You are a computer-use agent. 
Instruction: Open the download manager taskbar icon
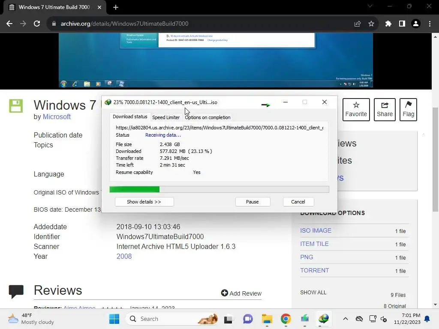tap(324, 319)
